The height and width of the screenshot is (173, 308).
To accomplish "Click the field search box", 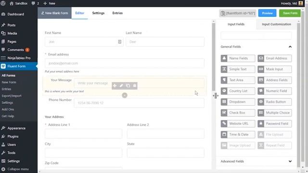I will [x=256, y=36].
